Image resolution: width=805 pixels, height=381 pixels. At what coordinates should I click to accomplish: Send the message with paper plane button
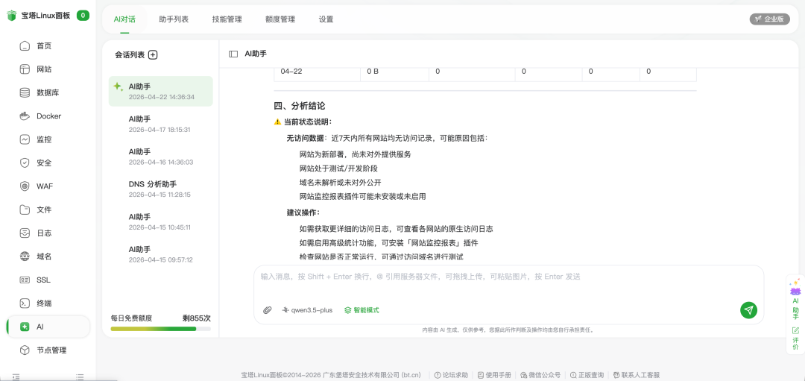[748, 310]
